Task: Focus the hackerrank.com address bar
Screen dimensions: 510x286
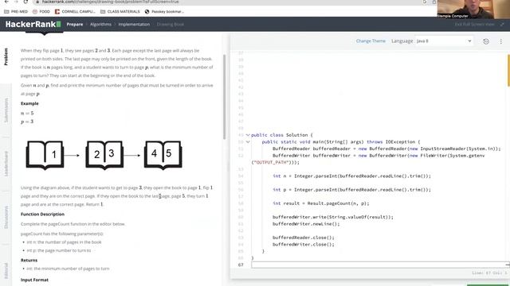Action: (x=228, y=2)
